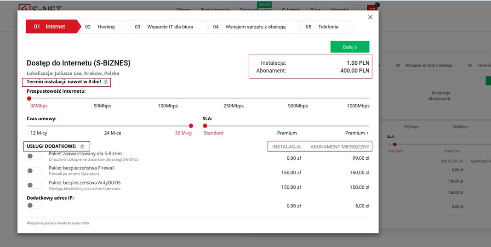Set bandwidth to 100Mbps
The image size is (491, 247).
click(x=168, y=106)
